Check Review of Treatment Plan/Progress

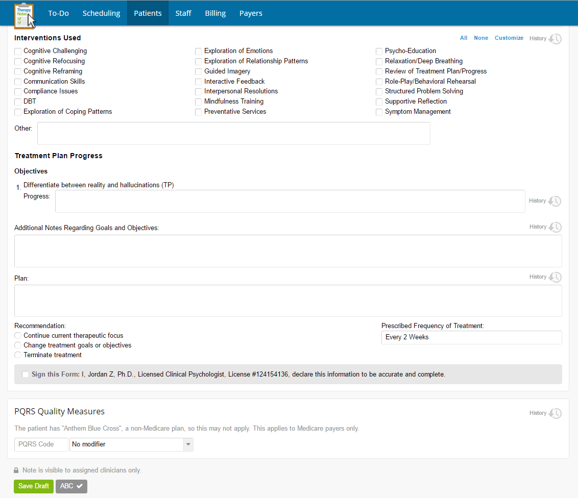[x=379, y=71]
